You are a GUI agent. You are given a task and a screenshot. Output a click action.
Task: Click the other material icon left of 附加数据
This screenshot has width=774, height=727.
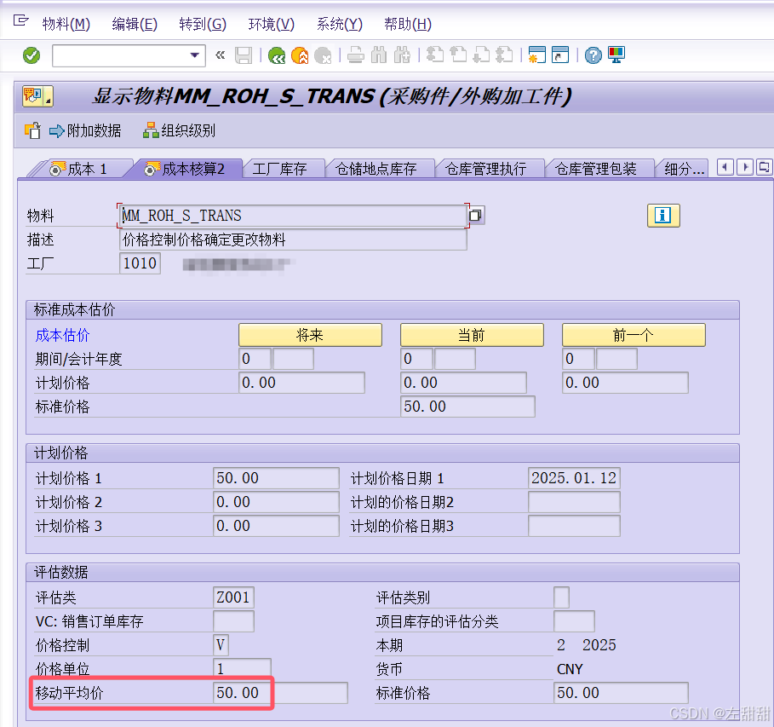pos(32,130)
